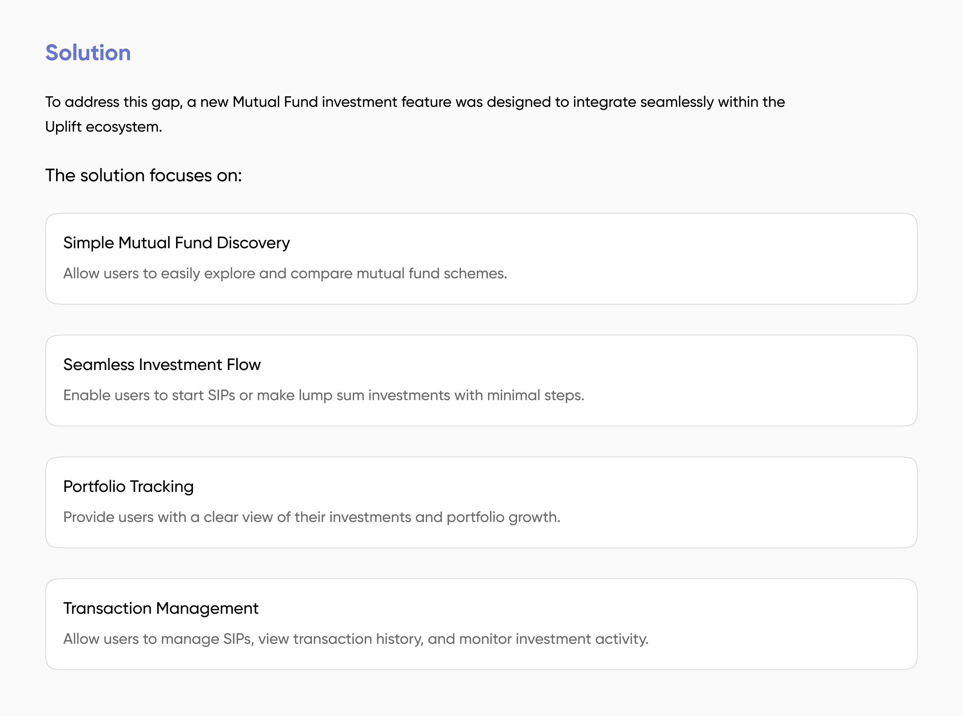Click the Simple Mutual Fund Discovery title
963x716 pixels.
[x=176, y=243]
